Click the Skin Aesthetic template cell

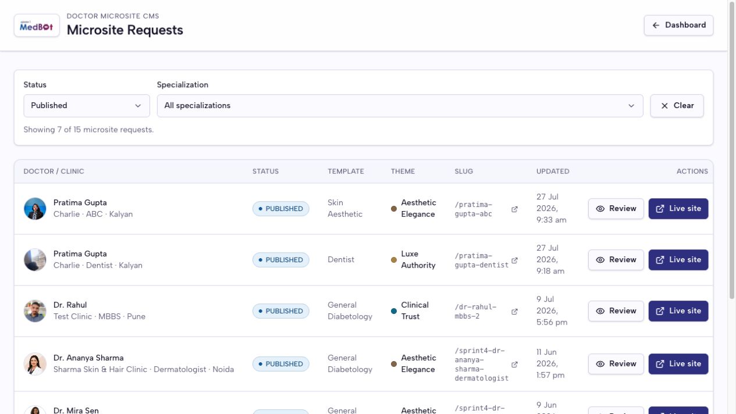(345, 209)
